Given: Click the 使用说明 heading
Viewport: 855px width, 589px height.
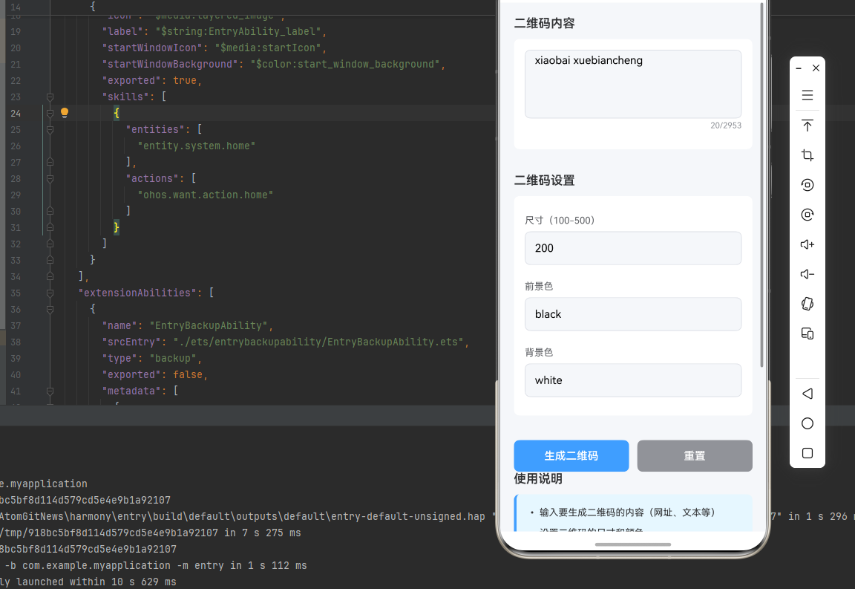Looking at the screenshot, I should click(x=538, y=479).
